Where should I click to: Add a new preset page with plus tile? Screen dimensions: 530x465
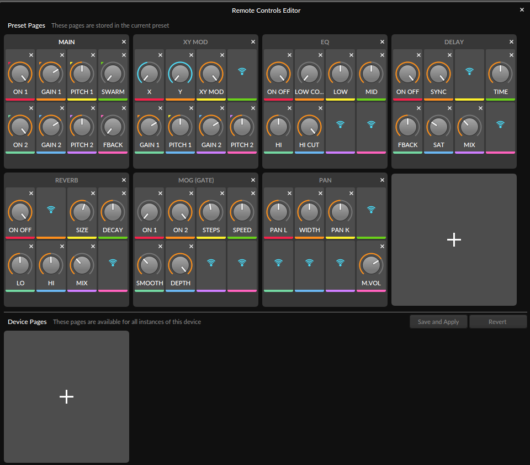(454, 239)
